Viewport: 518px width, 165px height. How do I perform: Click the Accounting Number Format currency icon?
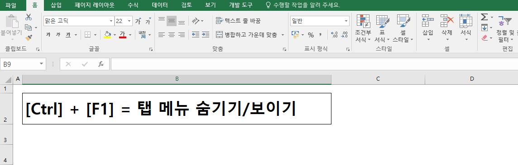(295, 35)
